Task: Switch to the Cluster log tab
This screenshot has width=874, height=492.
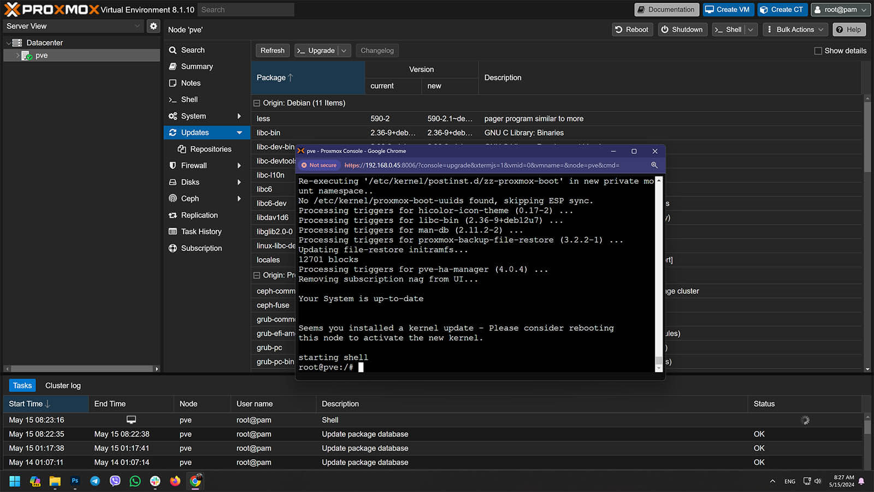Action: click(62, 385)
